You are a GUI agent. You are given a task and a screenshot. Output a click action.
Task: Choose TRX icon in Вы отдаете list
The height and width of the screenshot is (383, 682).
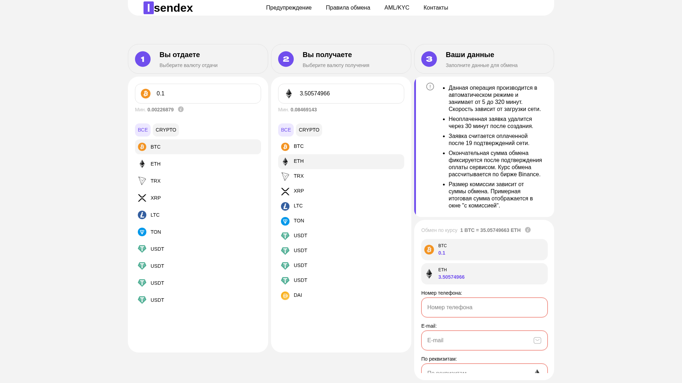[142, 181]
